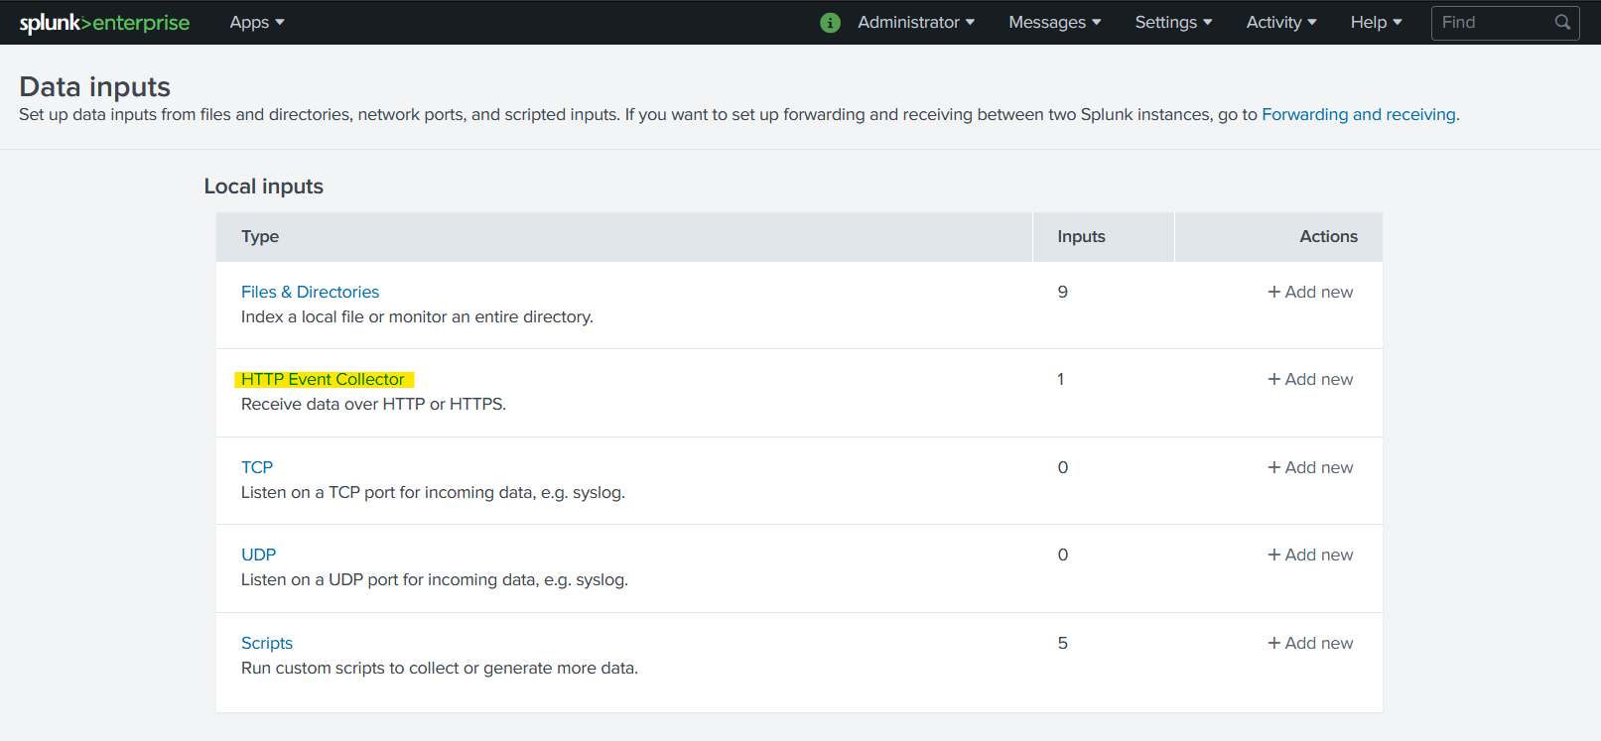Image resolution: width=1601 pixels, height=741 pixels.
Task: Expand the Messages menu
Action: tap(1055, 22)
